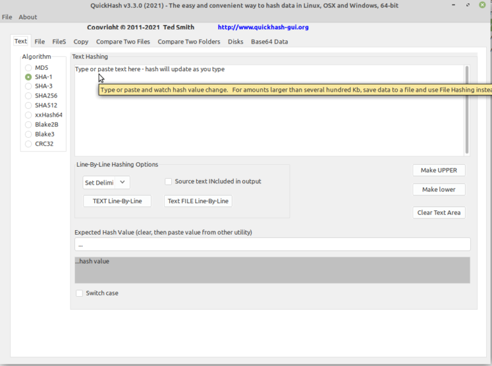
Task: Choose SHA256 hashing algorithm
Action: [x=28, y=96]
